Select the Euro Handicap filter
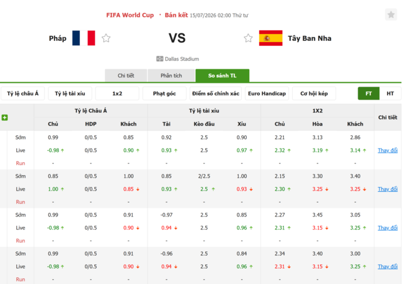 pyautogui.click(x=267, y=93)
